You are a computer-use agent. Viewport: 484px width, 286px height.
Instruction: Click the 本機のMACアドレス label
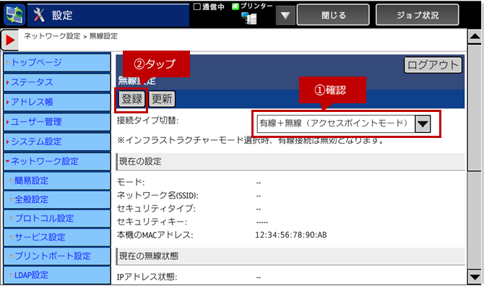pos(155,235)
